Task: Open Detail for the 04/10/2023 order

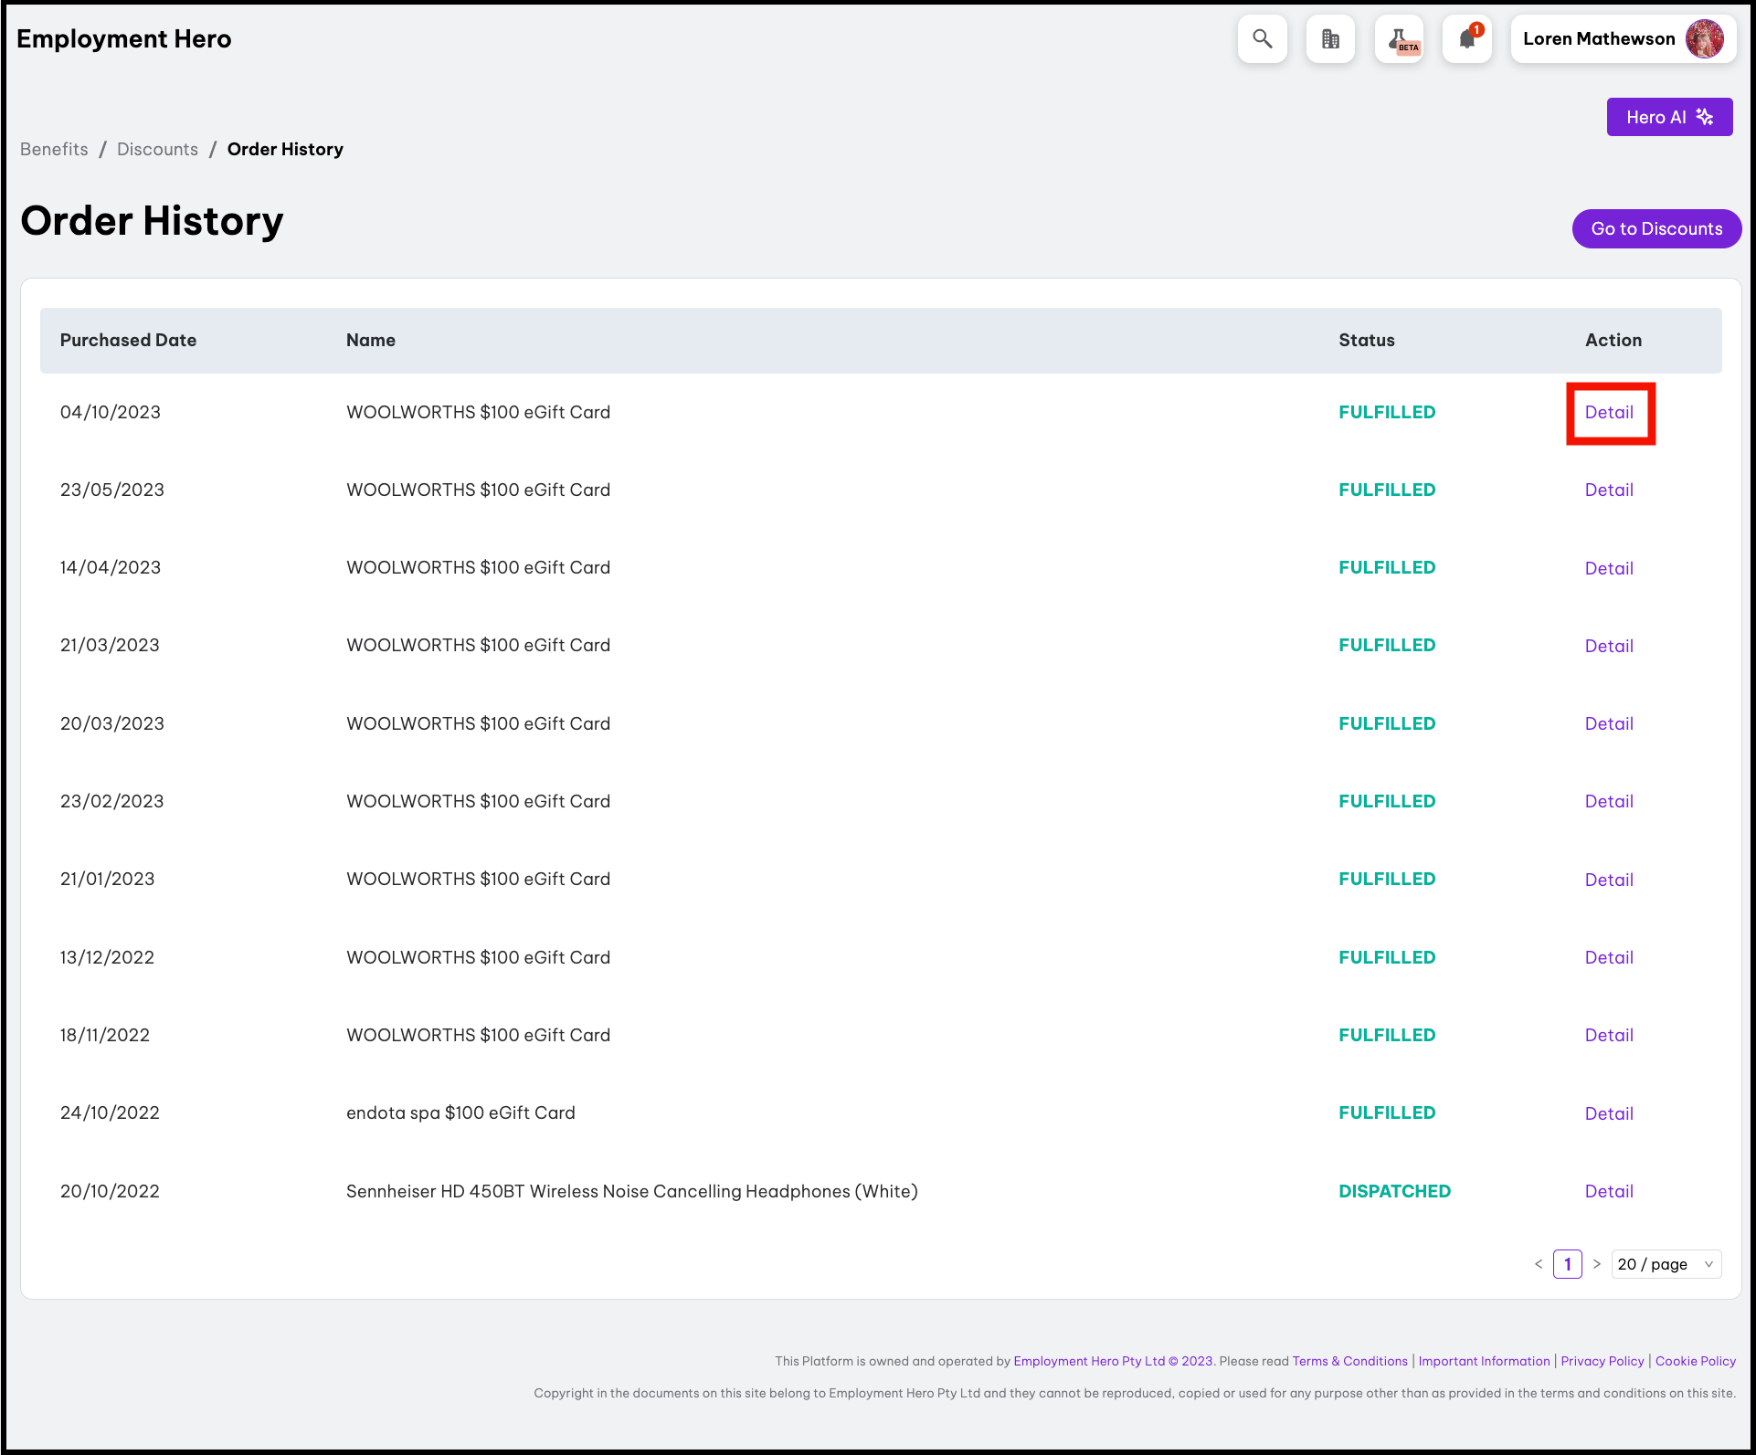Action: (1609, 412)
